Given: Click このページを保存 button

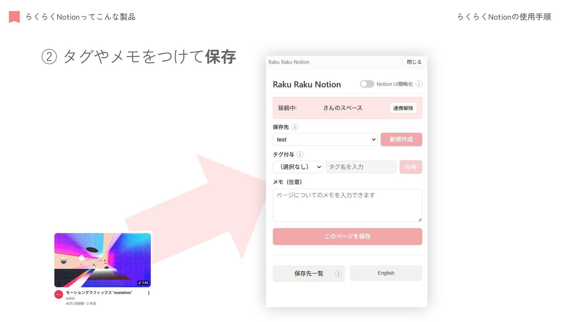Looking at the screenshot, I should click(347, 236).
